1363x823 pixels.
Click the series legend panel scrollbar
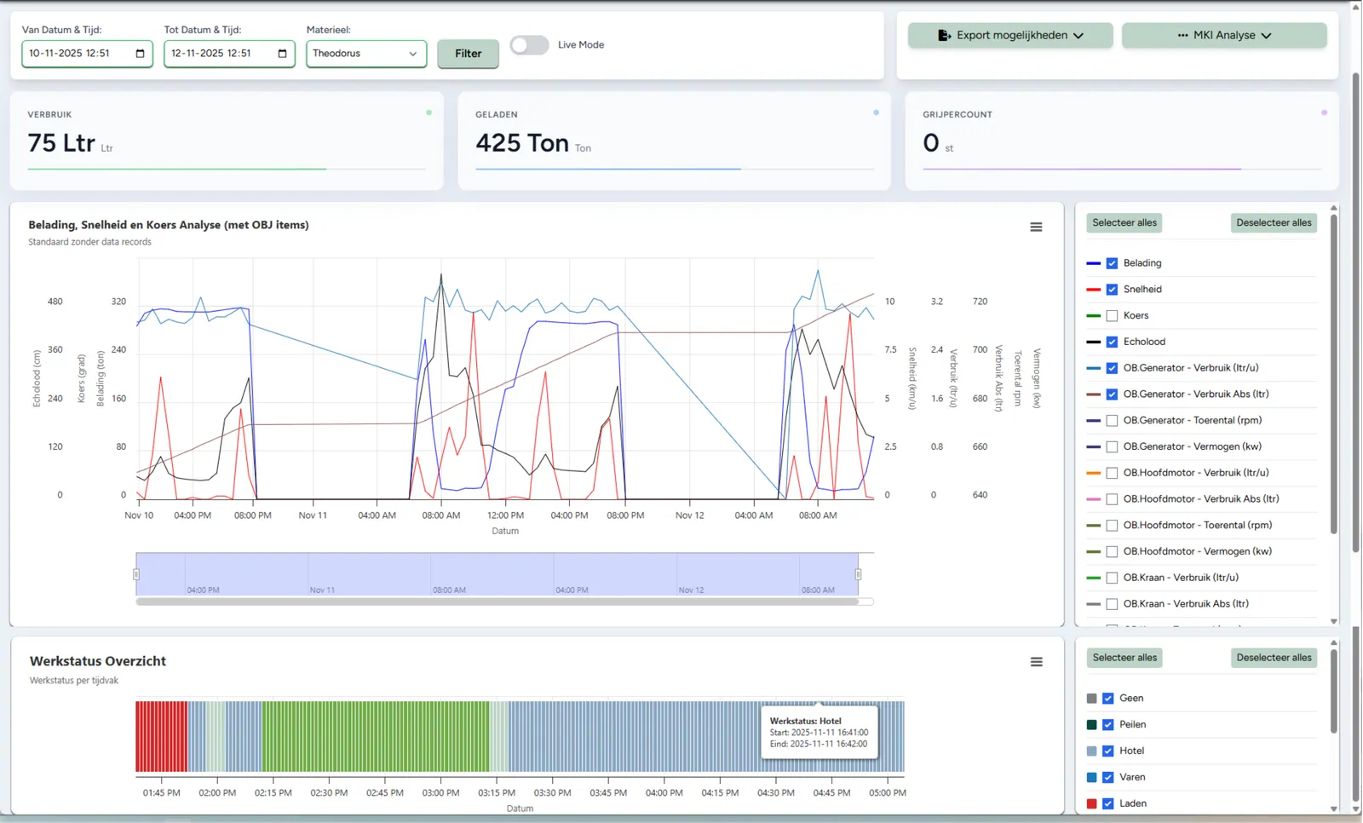click(1334, 375)
